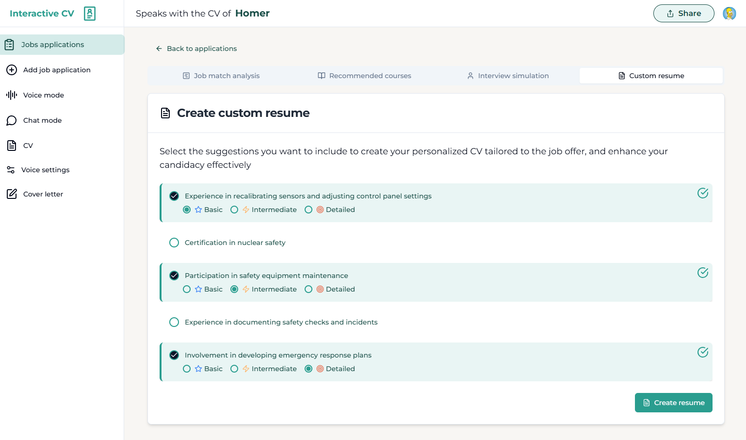Click the Share button
Screen dimensions: 746x440
[x=683, y=14]
